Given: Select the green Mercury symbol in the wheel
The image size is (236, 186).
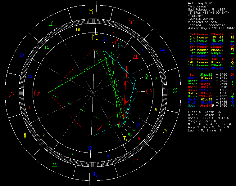Looking at the screenshot, I should (x=146, y=76).
